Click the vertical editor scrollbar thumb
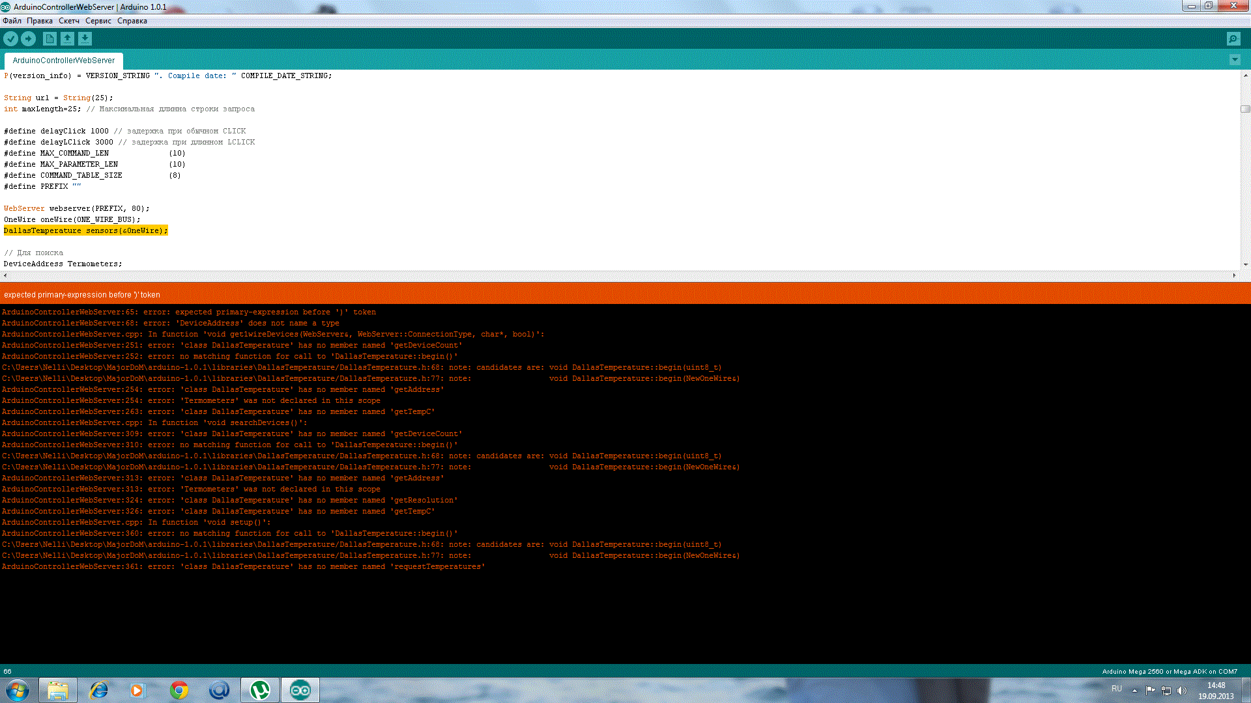Viewport: 1251px width, 703px height. 1245,109
